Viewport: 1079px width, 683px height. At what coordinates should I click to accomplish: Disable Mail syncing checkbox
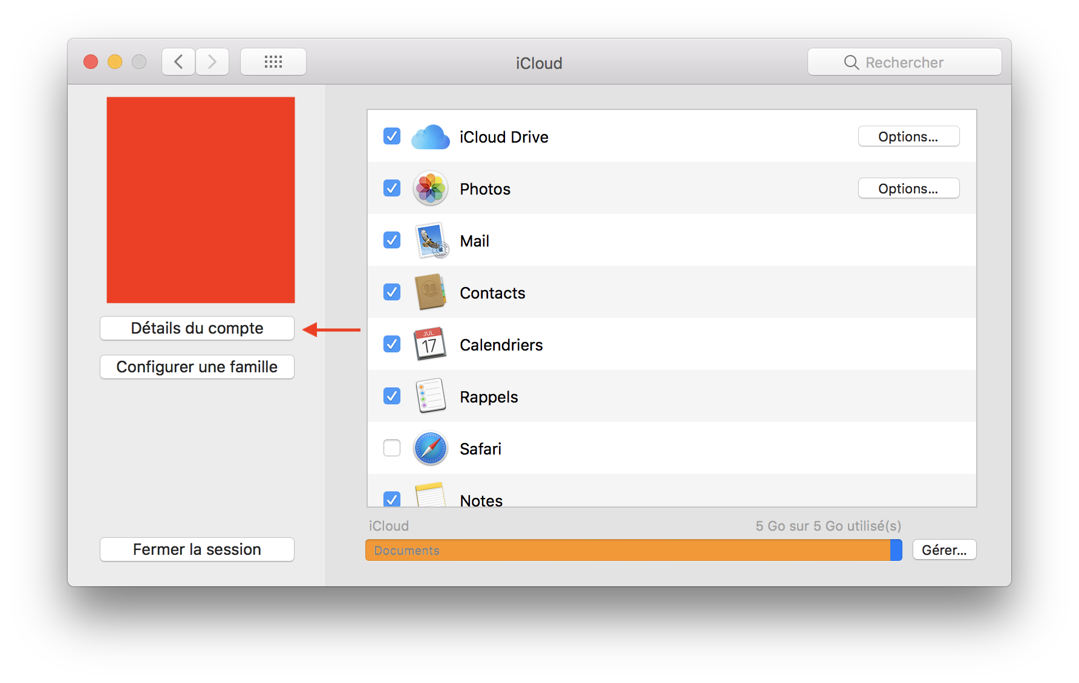tap(392, 241)
